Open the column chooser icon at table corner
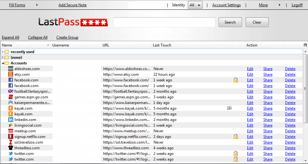Viewport: 308px width, 164px height. coord(305,45)
